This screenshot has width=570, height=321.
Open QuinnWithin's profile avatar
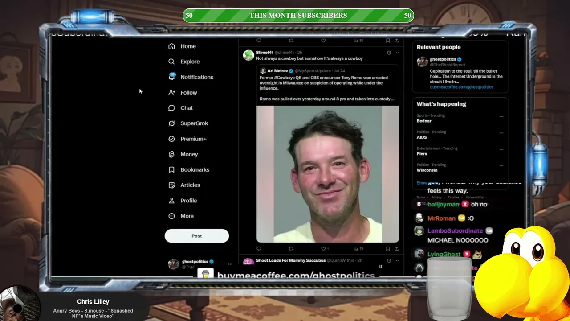248,262
